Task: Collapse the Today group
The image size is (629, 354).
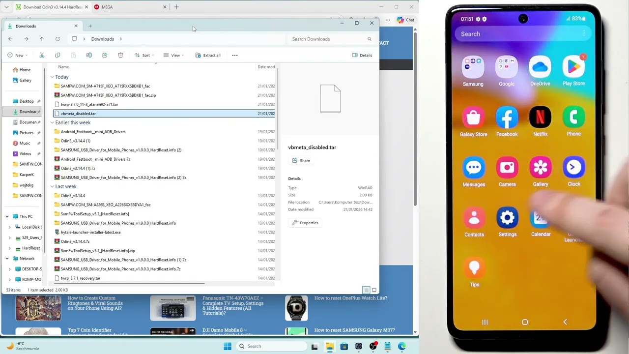Action: click(52, 77)
